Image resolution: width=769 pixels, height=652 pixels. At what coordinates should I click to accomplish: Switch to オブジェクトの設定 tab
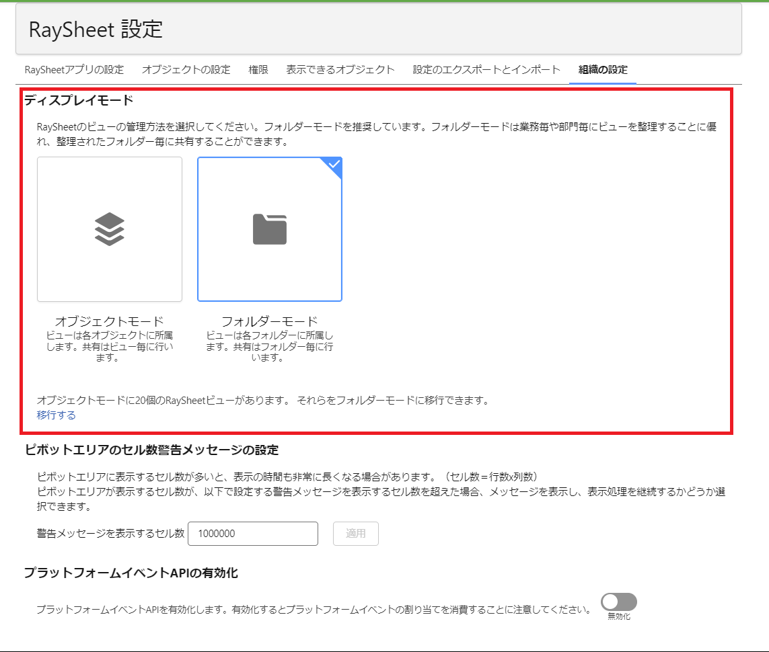point(186,69)
